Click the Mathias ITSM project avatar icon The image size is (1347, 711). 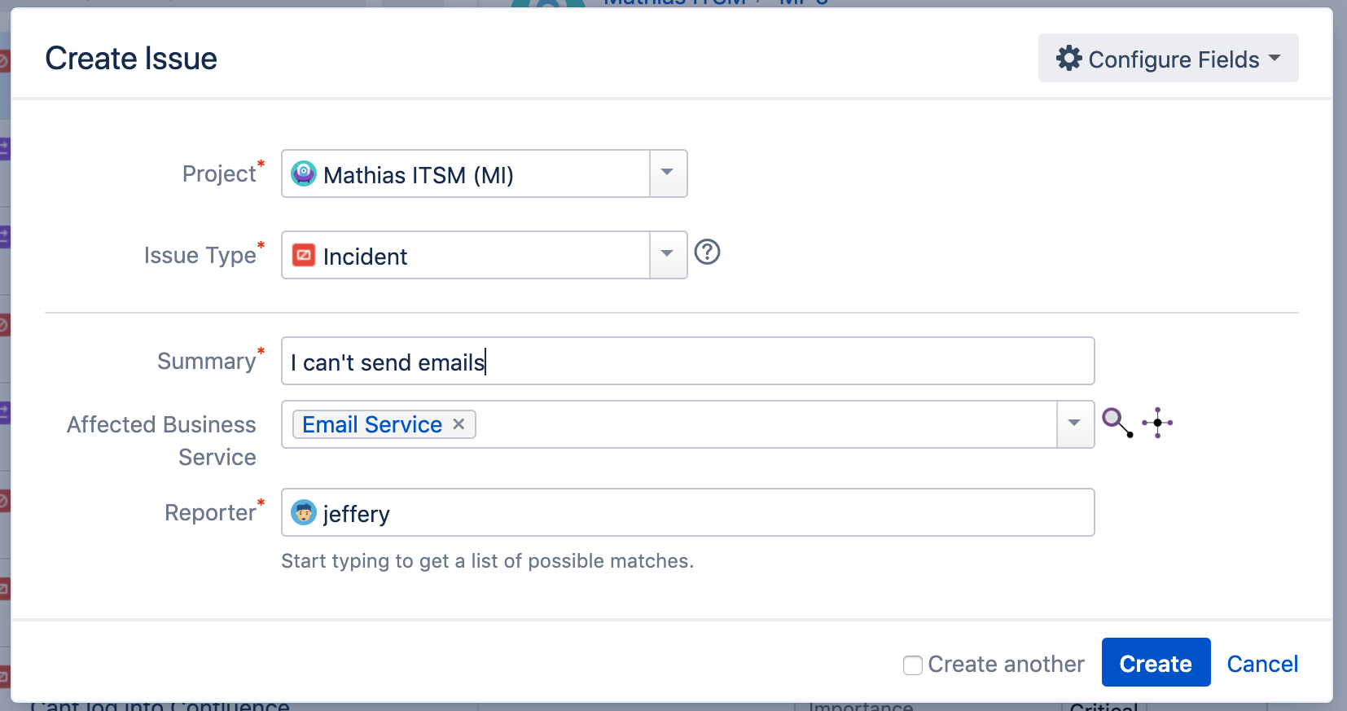coord(304,173)
